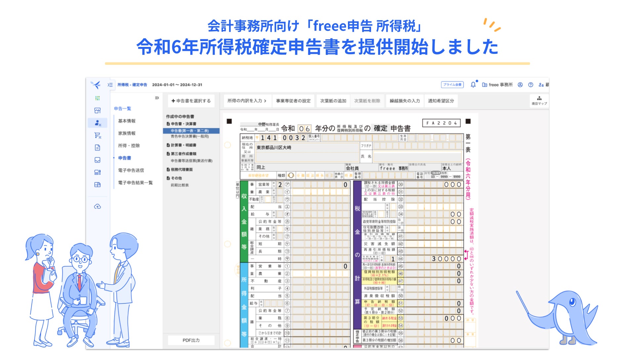Collapse the 申告一覧 navigation panel

(157, 98)
